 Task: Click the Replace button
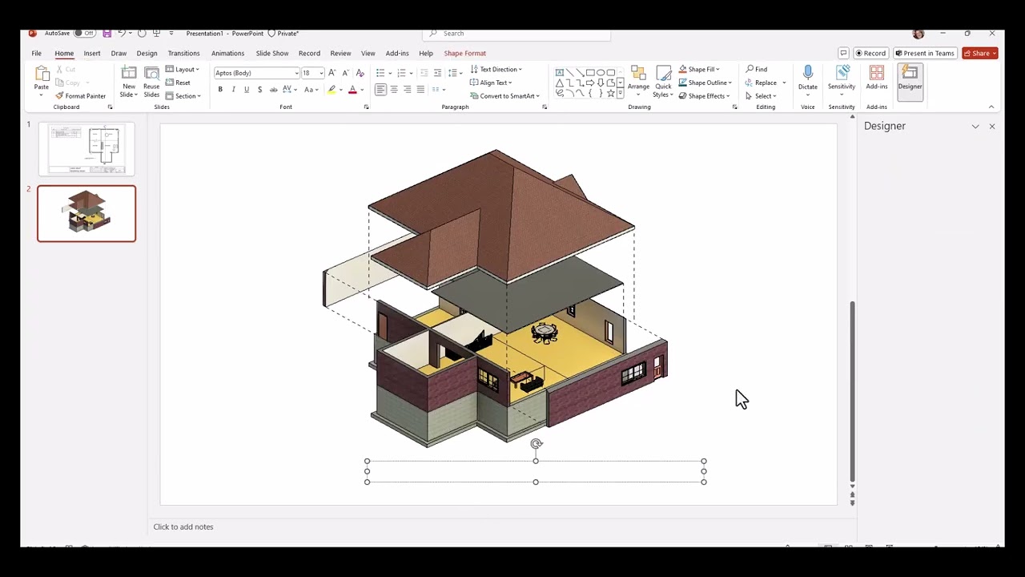coord(762,83)
